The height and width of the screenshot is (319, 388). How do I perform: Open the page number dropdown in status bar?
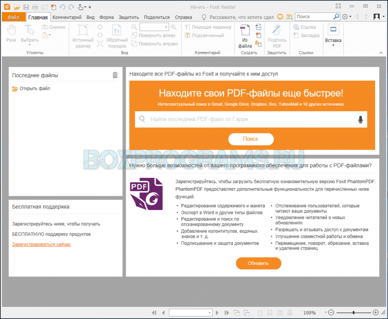pos(210,313)
